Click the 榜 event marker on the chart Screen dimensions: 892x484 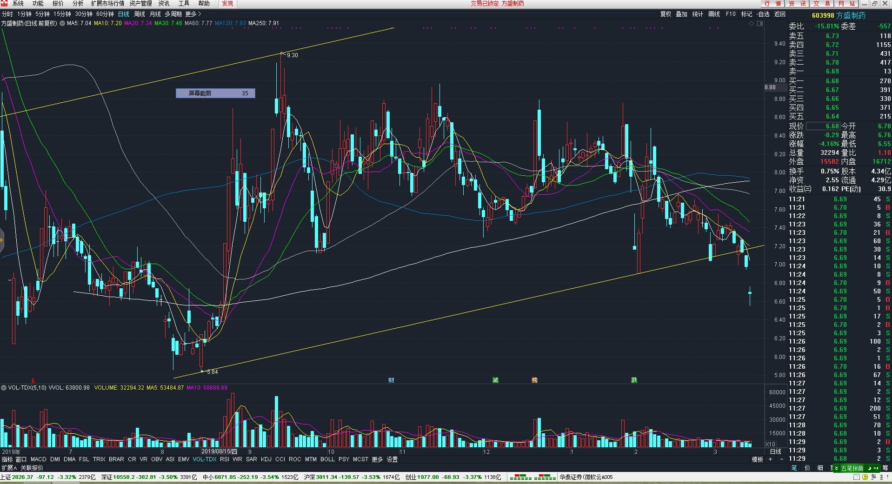tap(534, 380)
